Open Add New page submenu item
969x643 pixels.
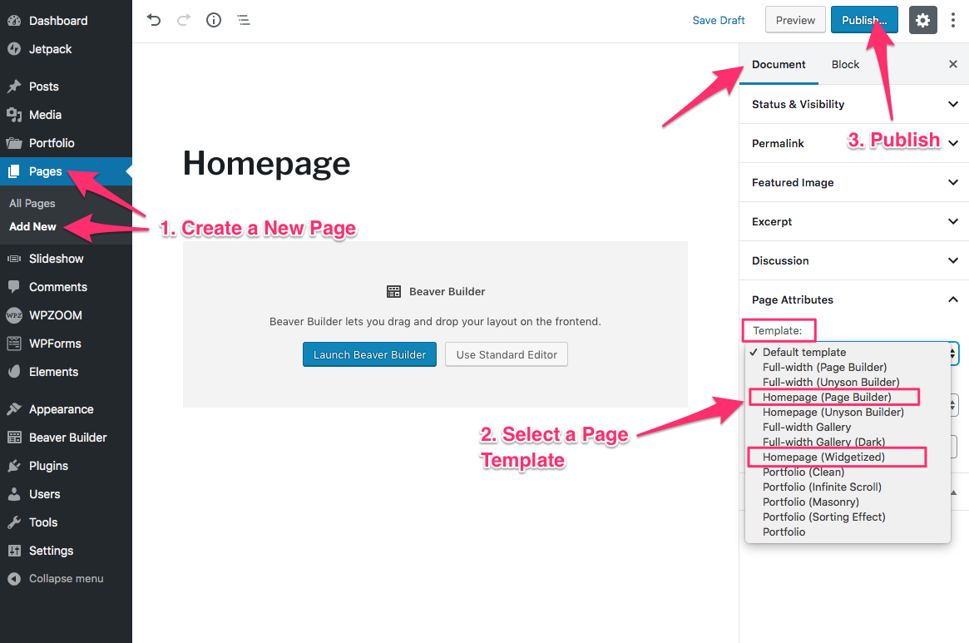[32, 227]
